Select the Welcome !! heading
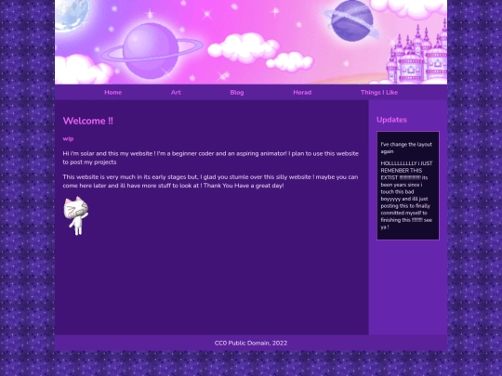Screen dimensions: 502x376 coord(88,121)
